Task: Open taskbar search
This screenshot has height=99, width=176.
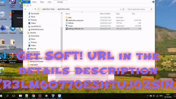Action: click(x=7, y=96)
